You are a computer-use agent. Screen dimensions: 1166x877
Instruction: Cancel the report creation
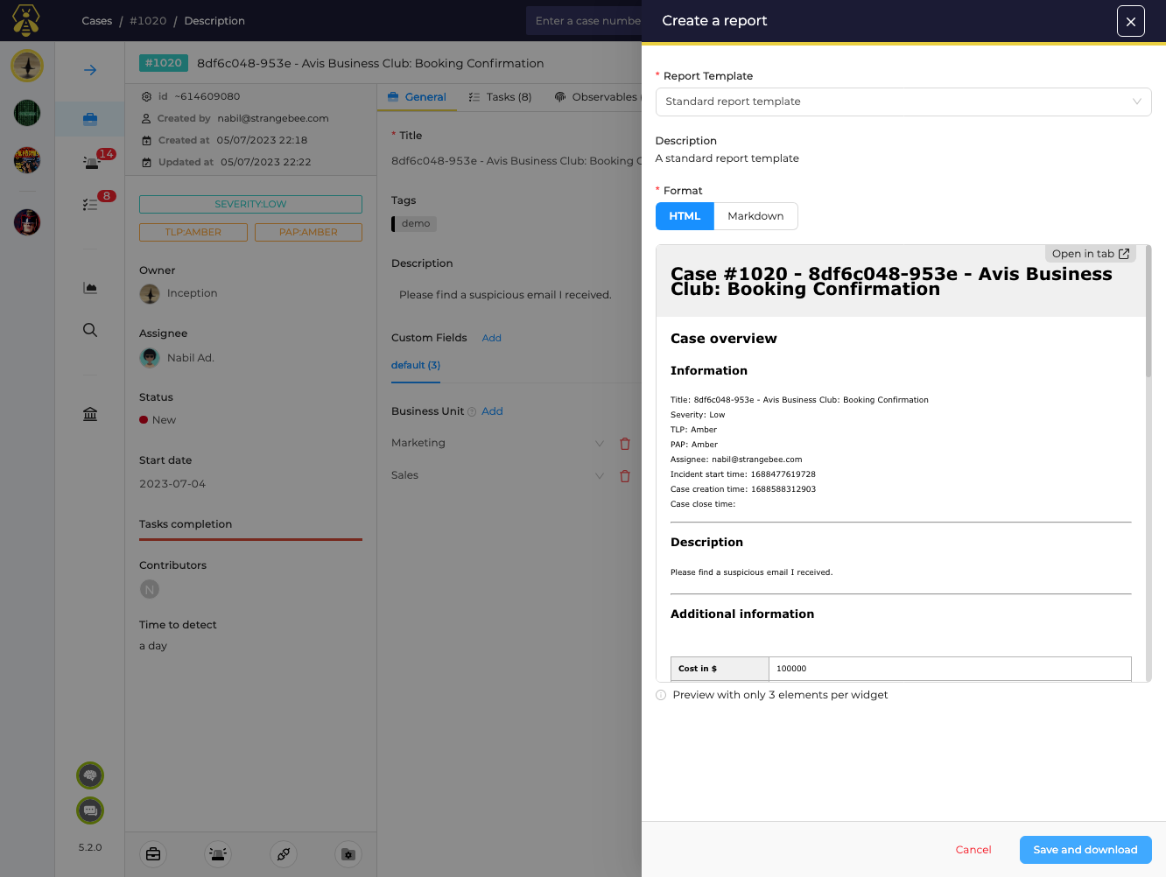pos(973,850)
